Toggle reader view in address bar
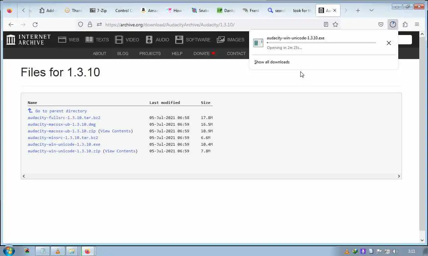 [x=326, y=24]
